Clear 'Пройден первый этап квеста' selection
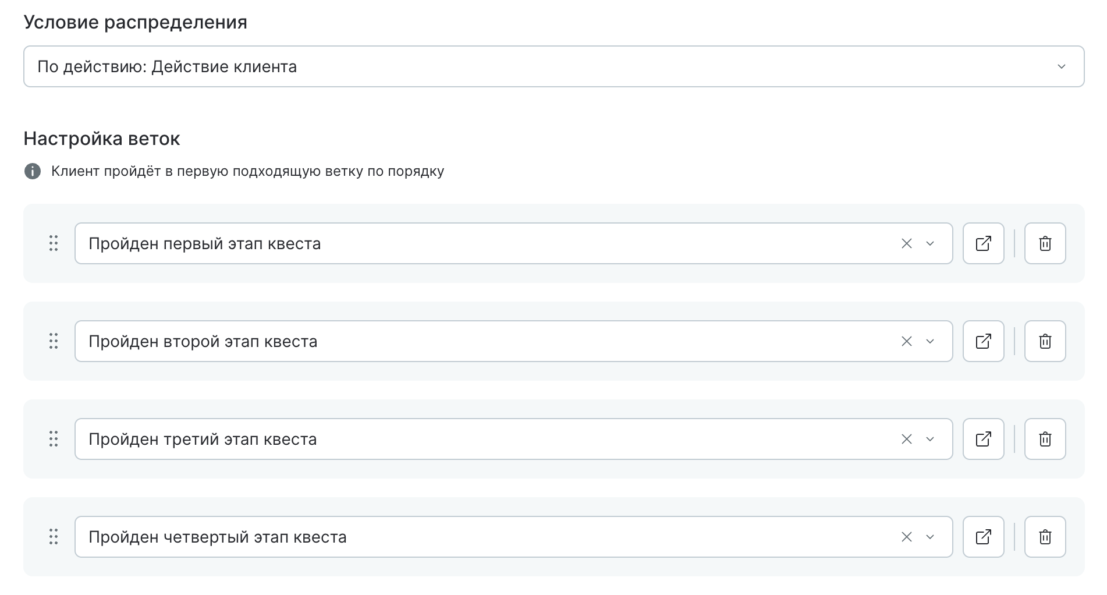 click(x=906, y=243)
